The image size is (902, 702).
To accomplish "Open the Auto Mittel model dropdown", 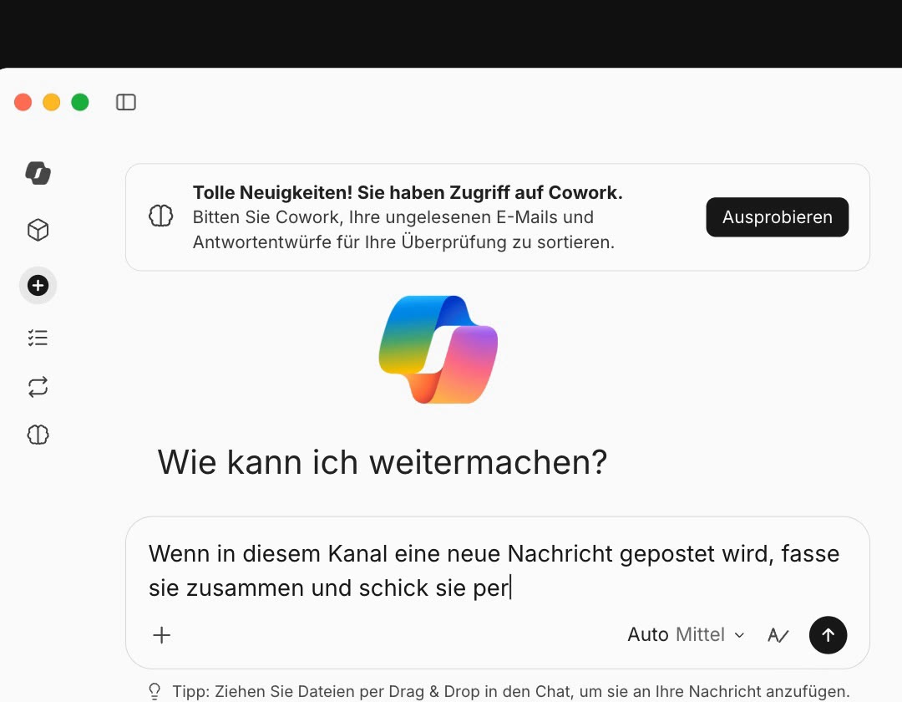I will click(686, 634).
